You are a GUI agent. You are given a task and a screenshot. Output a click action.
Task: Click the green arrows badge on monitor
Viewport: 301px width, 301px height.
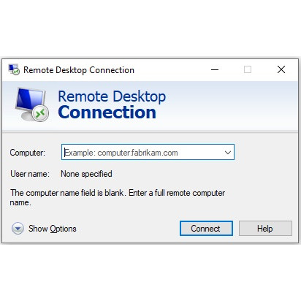click(x=40, y=113)
